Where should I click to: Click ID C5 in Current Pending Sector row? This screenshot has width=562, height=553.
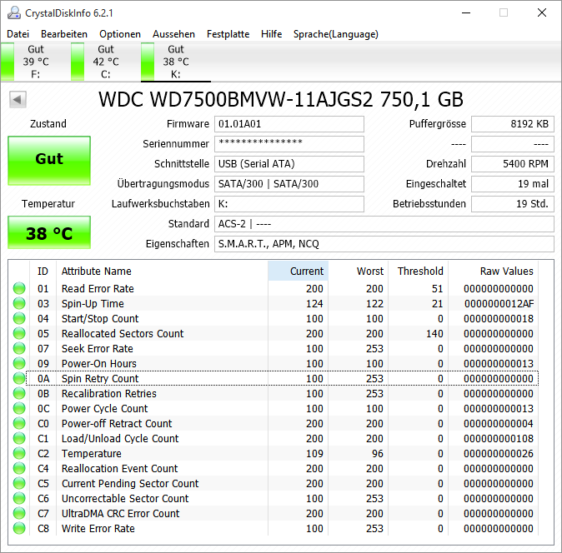tap(43, 484)
